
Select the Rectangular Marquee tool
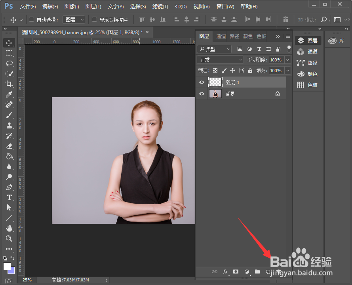click(x=9, y=53)
